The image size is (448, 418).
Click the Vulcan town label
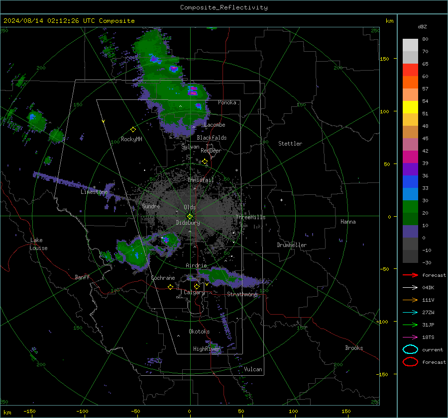tap(253, 369)
